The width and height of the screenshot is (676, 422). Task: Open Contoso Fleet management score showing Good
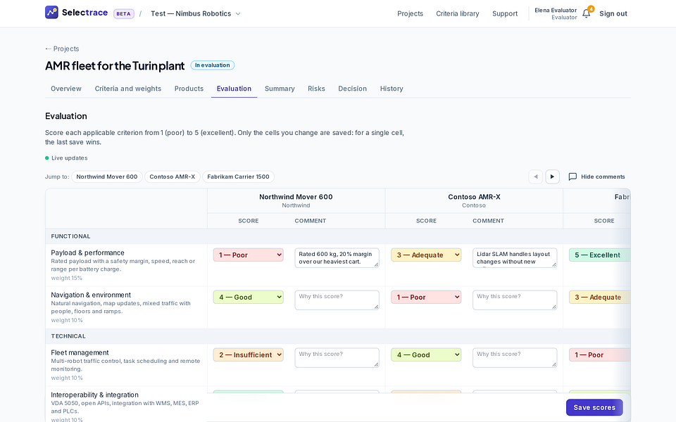point(426,354)
